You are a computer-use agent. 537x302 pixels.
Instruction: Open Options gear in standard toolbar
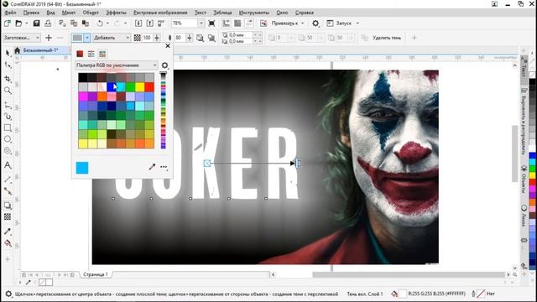pyautogui.click(x=315, y=23)
